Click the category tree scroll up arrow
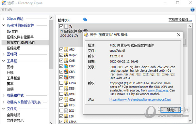 pyautogui.click(x=51, y=18)
